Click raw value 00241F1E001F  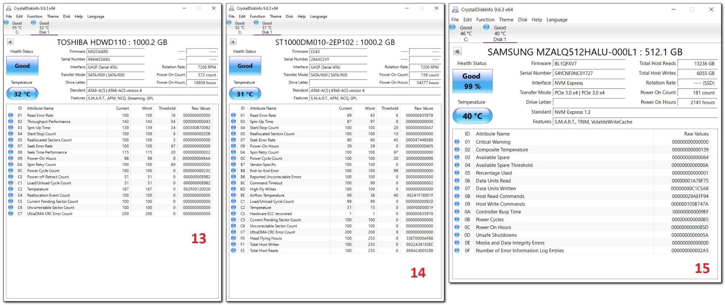420,195
